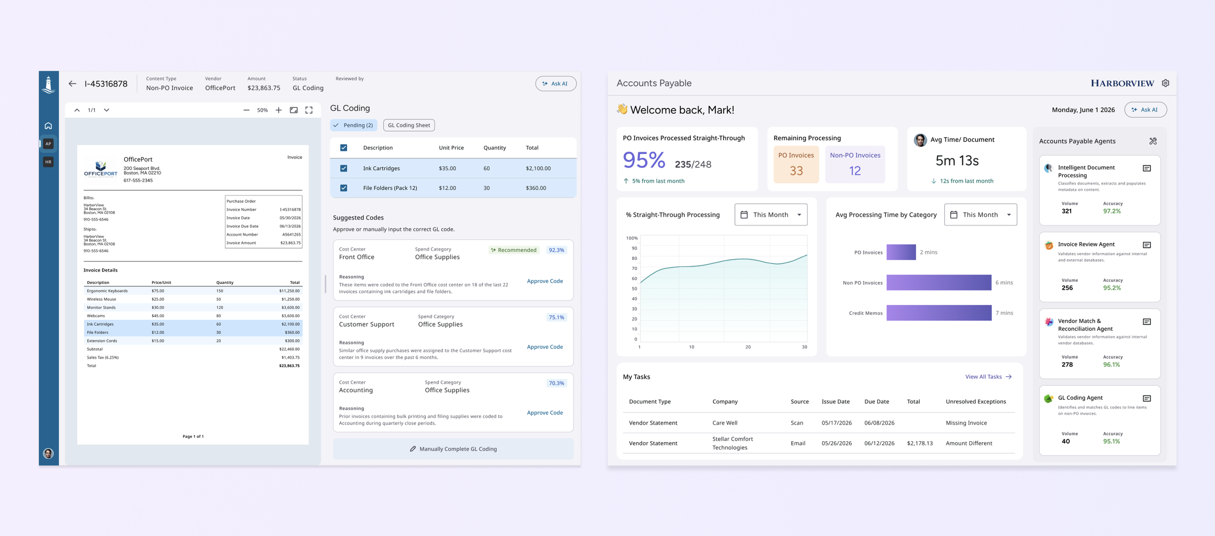Screen dimensions: 1215x536
Task: Open settings gear next to Harborview
Action: pyautogui.click(x=1165, y=83)
